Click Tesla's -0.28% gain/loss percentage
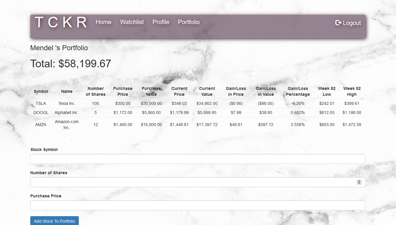This screenshot has width=396, height=225. [x=298, y=103]
